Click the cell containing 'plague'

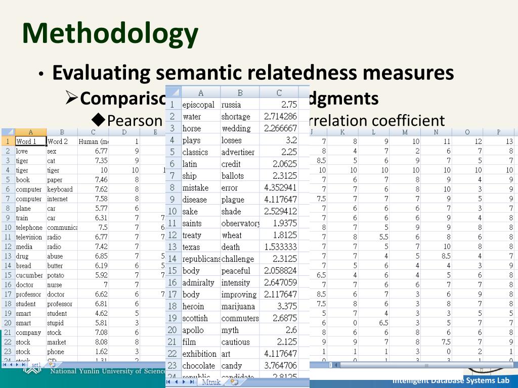[240, 199]
